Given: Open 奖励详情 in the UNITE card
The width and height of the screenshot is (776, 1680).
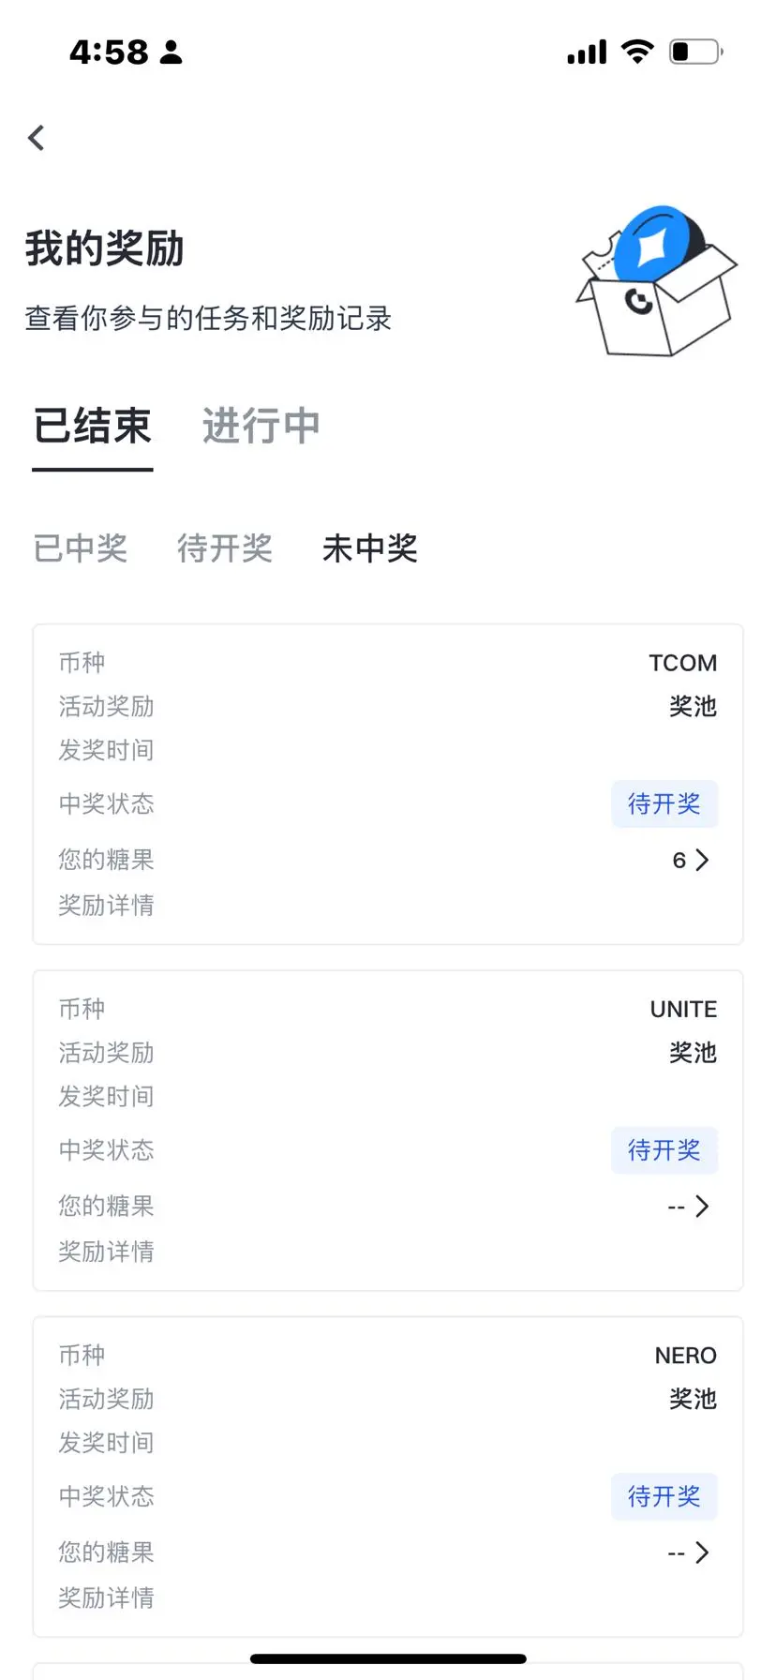Looking at the screenshot, I should pyautogui.click(x=106, y=1252).
